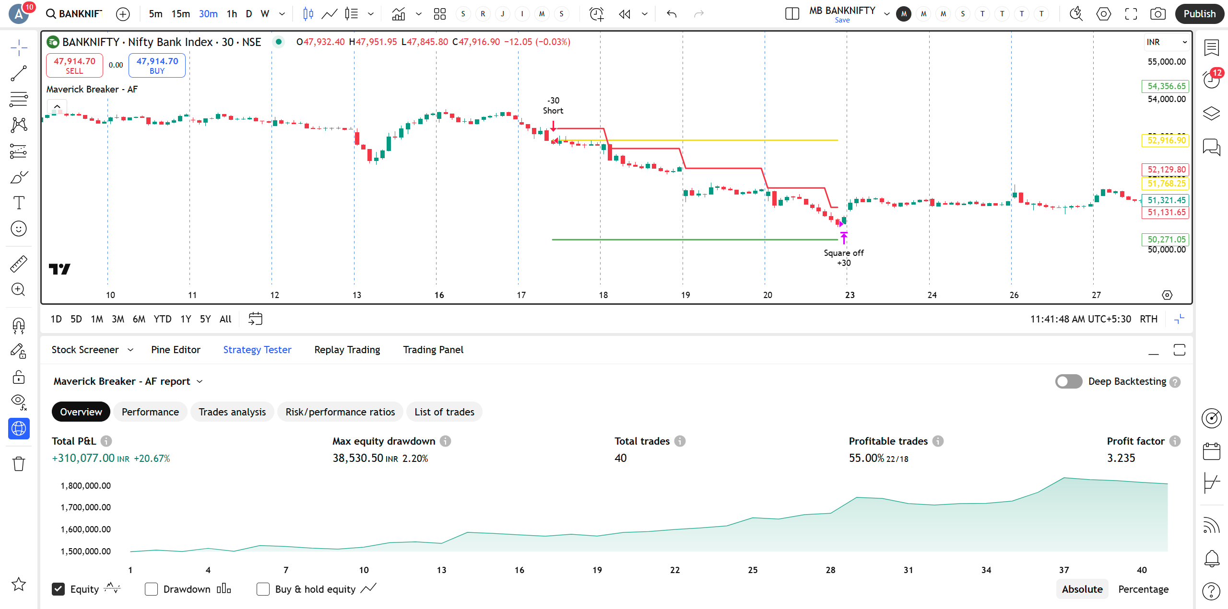Set the chart interval to 5m
The height and width of the screenshot is (609, 1228).
pyautogui.click(x=155, y=14)
